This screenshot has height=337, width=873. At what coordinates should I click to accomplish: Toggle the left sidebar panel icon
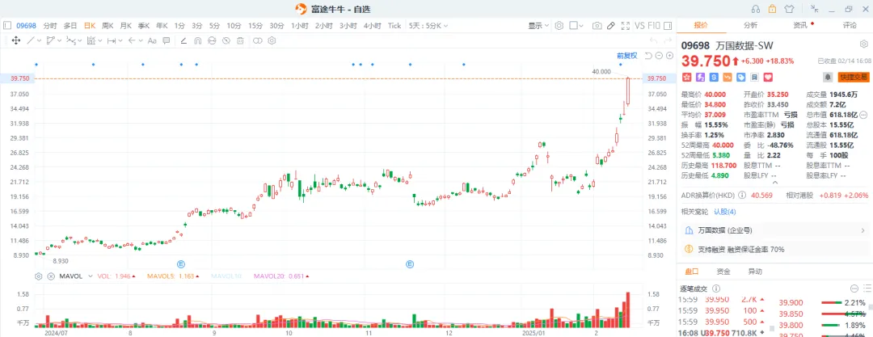click(x=7, y=26)
